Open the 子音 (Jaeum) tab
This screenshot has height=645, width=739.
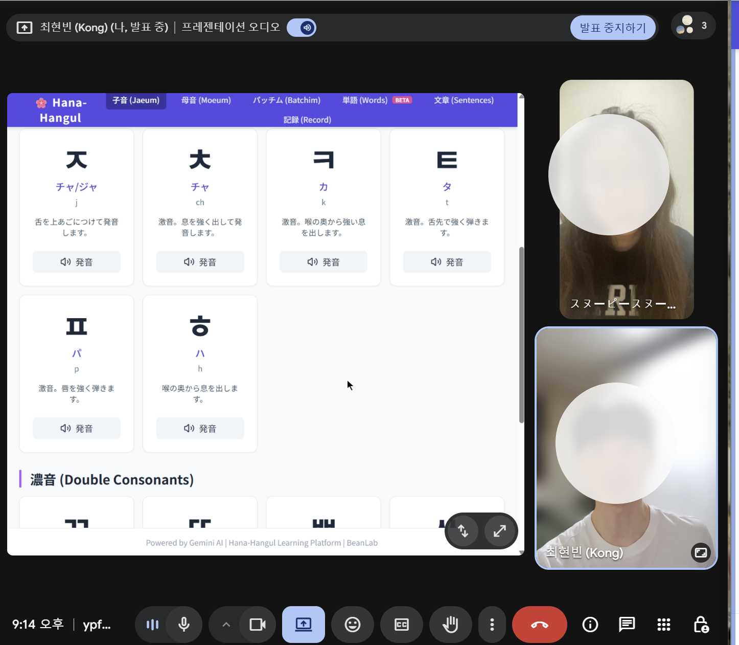tap(136, 100)
